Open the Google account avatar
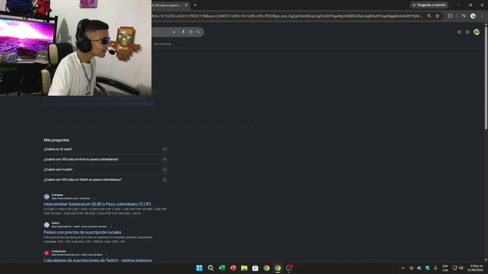 (x=477, y=32)
